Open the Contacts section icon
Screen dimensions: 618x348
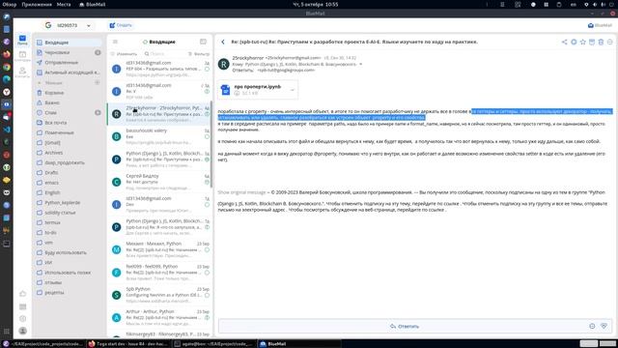point(22,72)
